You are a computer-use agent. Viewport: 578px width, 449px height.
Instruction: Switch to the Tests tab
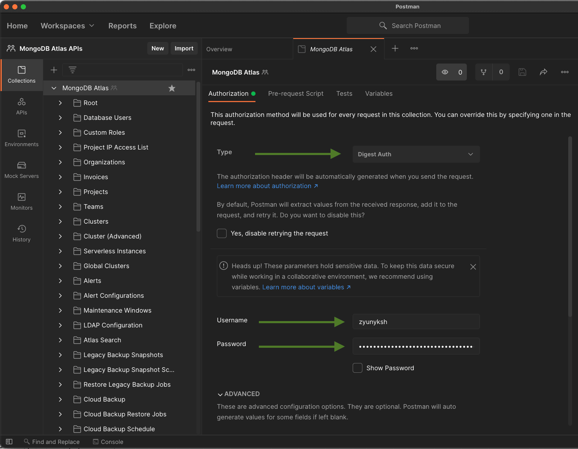pos(344,94)
